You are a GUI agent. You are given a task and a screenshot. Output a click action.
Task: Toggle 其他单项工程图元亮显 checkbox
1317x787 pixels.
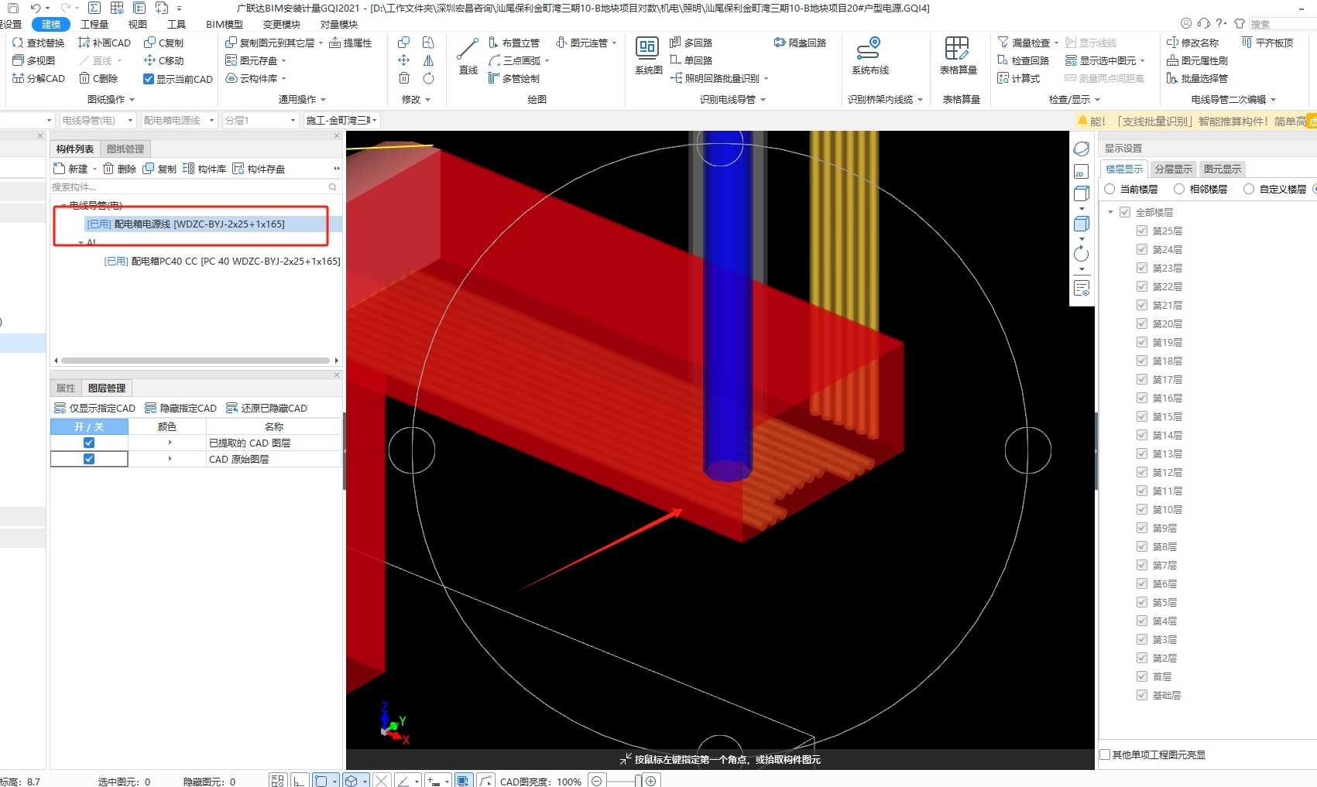click(x=1105, y=754)
